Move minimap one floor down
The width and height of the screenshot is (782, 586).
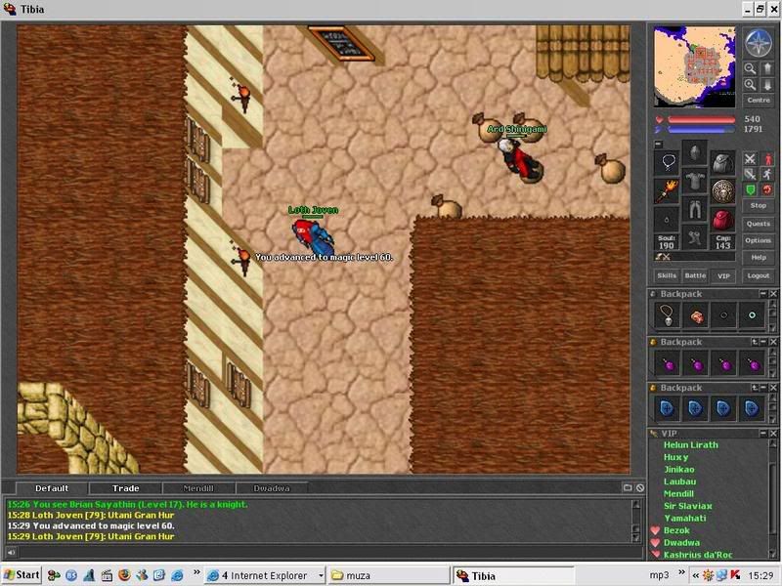(x=767, y=85)
